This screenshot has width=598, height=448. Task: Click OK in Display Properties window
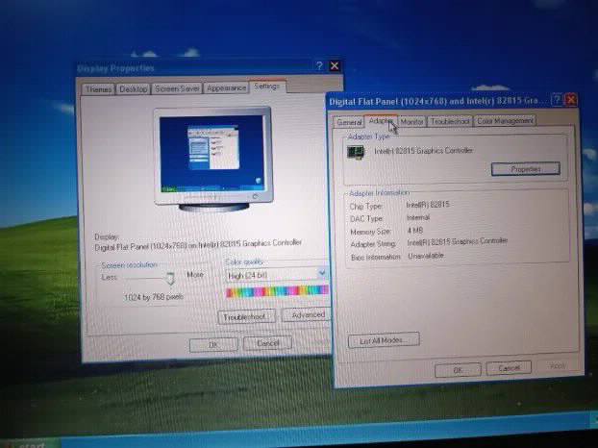click(x=213, y=345)
